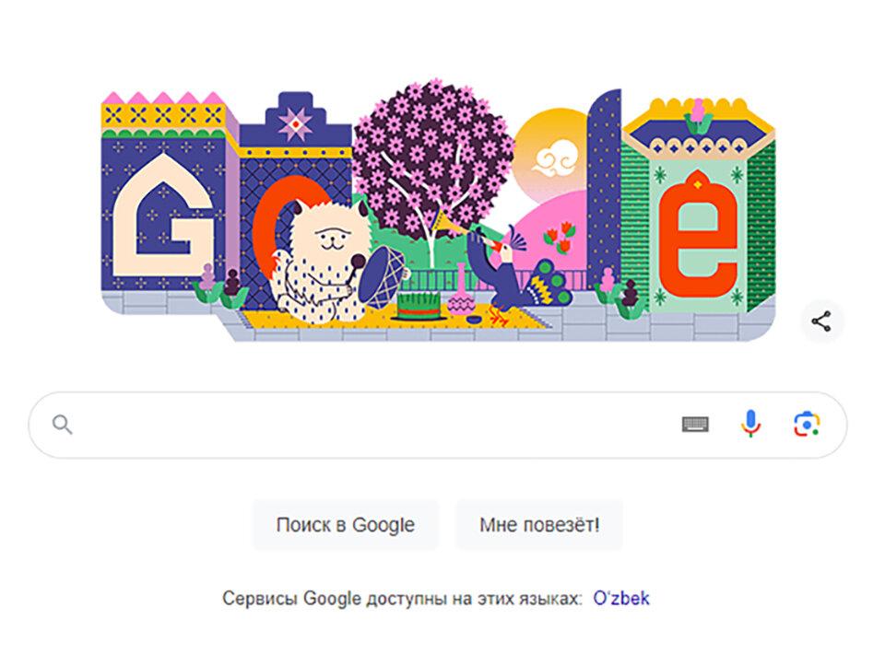Click the orange letter e in the doodle
The width and height of the screenshot is (885, 665).
point(698,234)
